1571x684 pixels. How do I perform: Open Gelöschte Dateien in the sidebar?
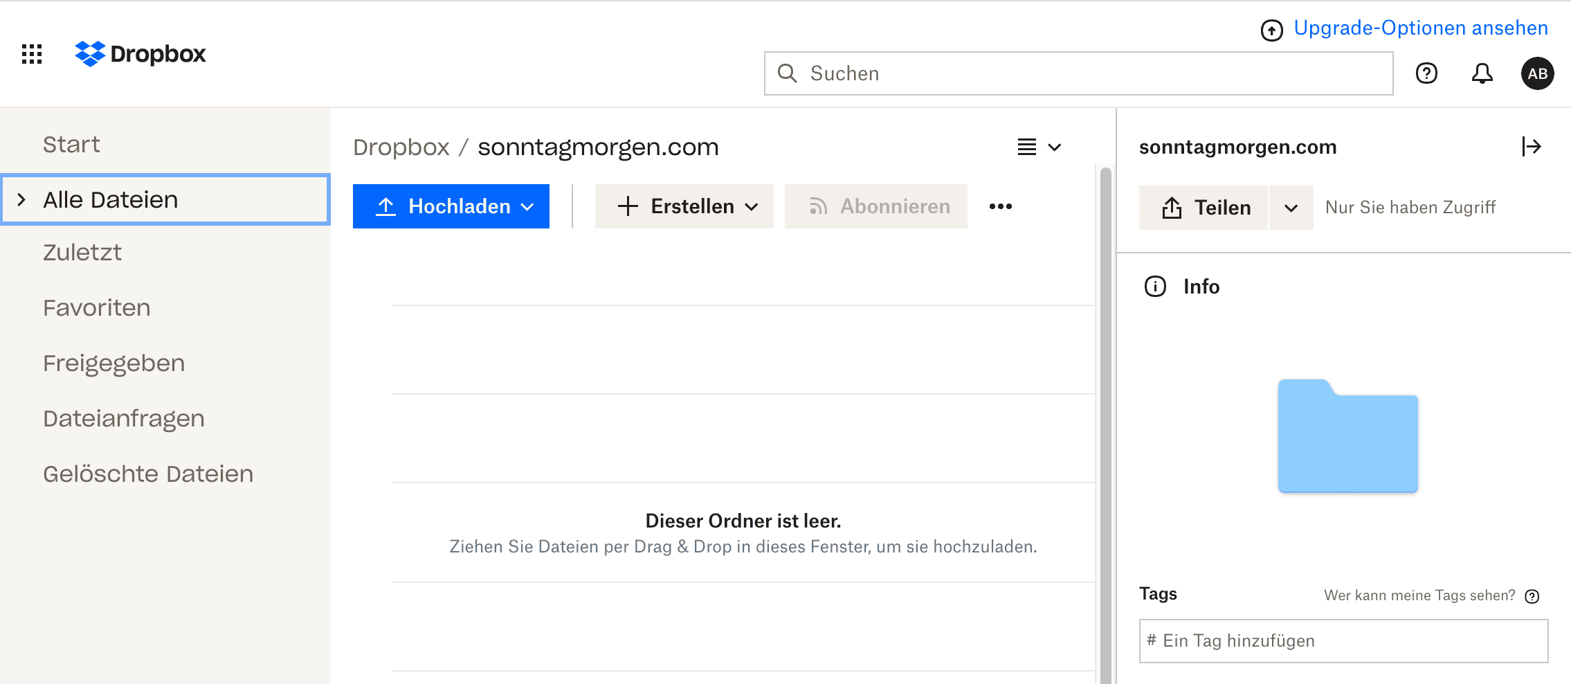tap(148, 474)
